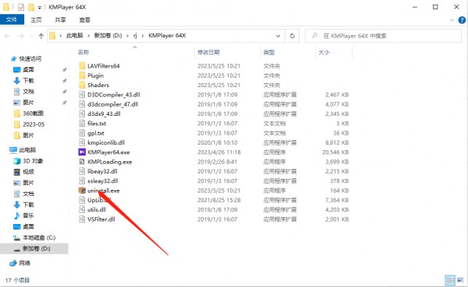This screenshot has width=468, height=287.
Task: Select the LAVFilters64 folder icon
Action: pyautogui.click(x=82, y=66)
